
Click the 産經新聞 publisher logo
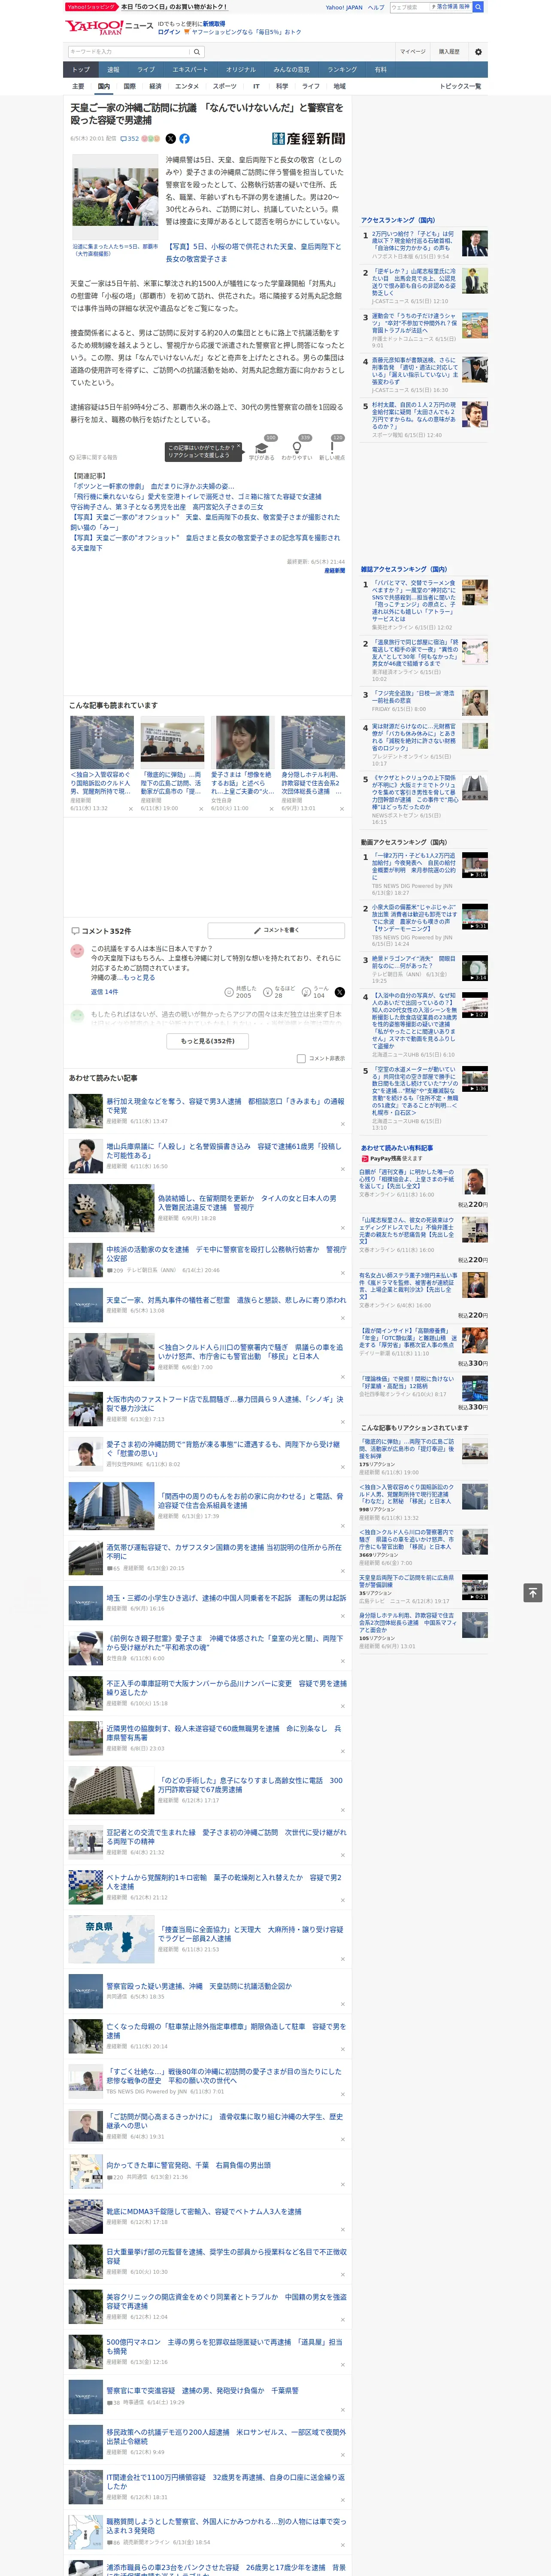(308, 139)
